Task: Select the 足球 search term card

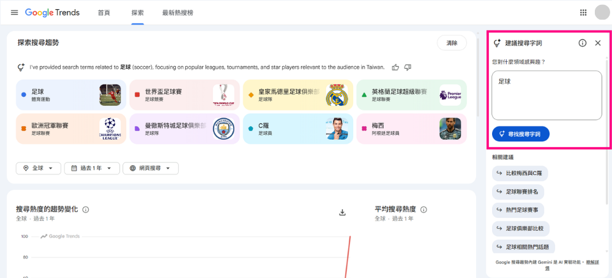Action: (71, 95)
